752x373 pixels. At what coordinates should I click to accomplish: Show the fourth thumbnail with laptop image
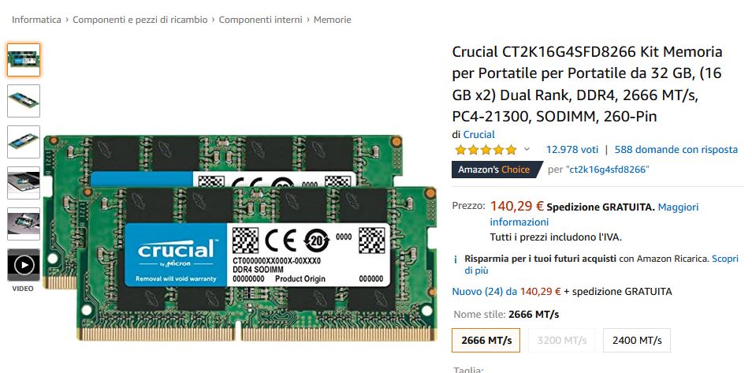click(x=24, y=183)
